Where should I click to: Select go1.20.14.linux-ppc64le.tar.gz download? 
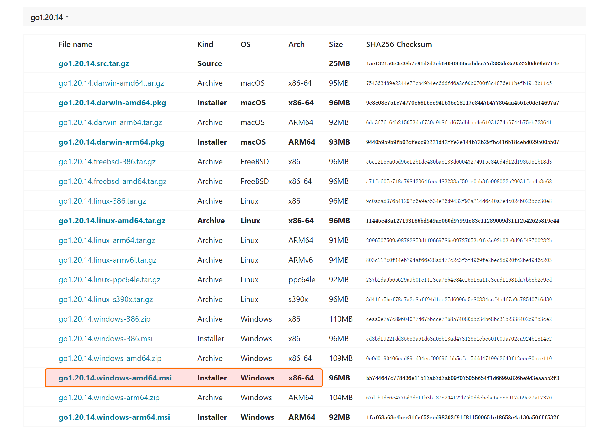109,280
